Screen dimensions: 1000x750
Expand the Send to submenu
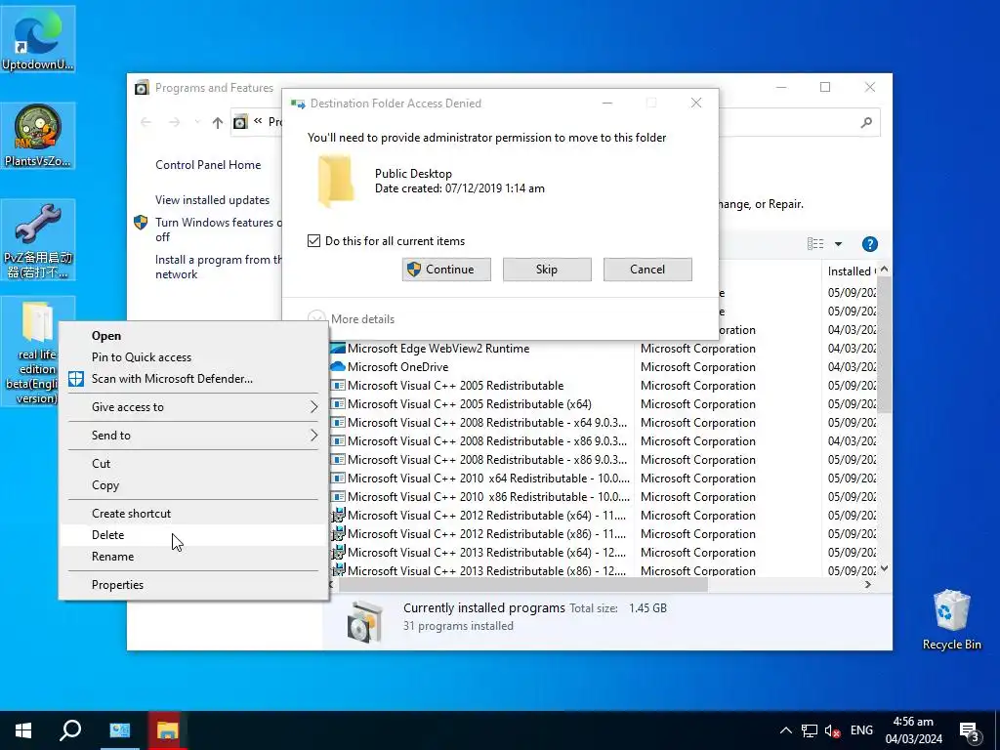point(193,435)
